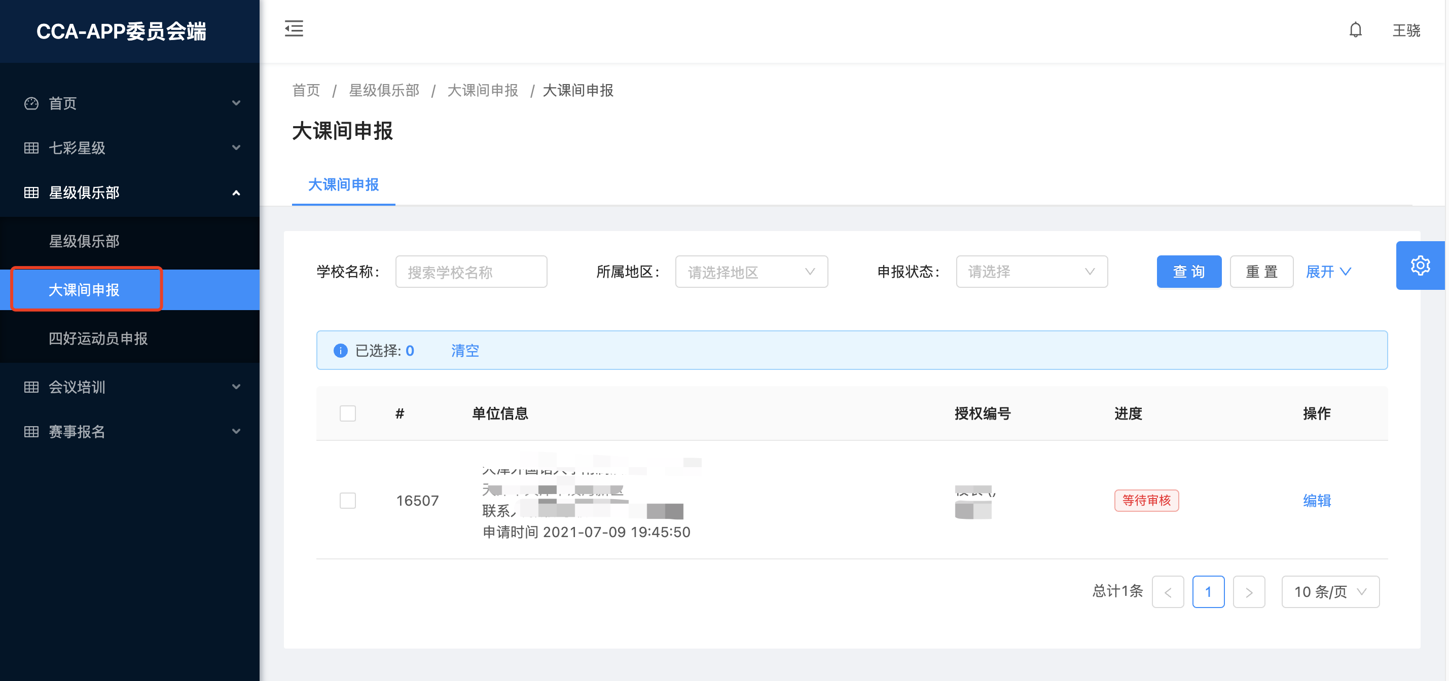Viewport: 1449px width, 681px height.
Task: Open the 申报状态 status dropdown
Action: point(1031,272)
